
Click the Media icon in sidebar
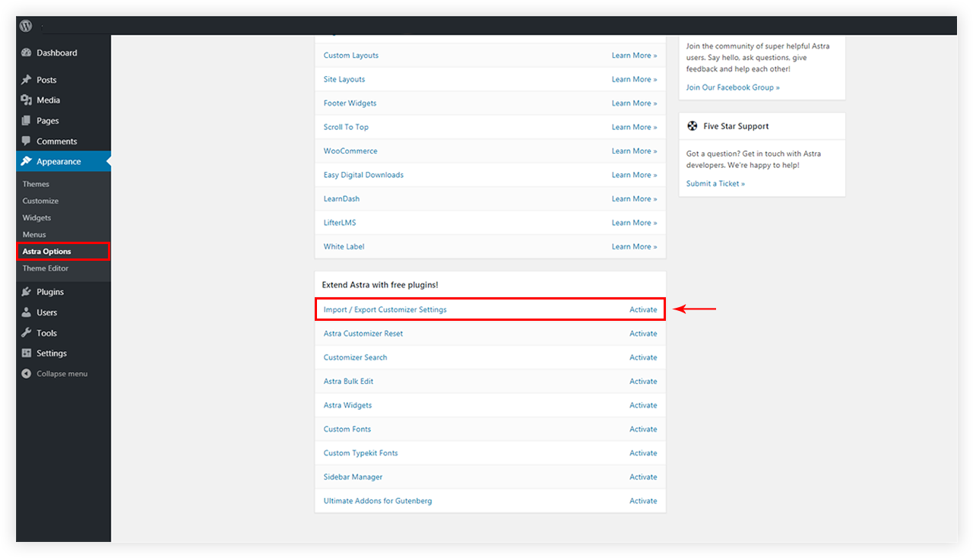pos(27,100)
